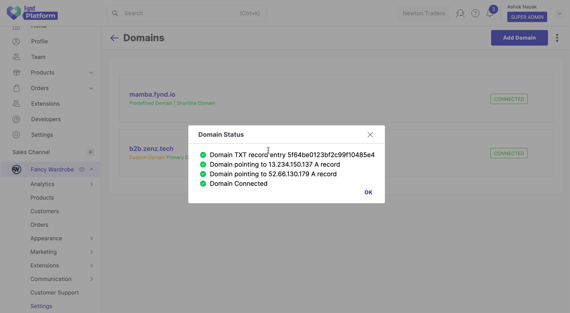
Task: Open the mamba.fynd.io domain link
Action: [x=152, y=95]
